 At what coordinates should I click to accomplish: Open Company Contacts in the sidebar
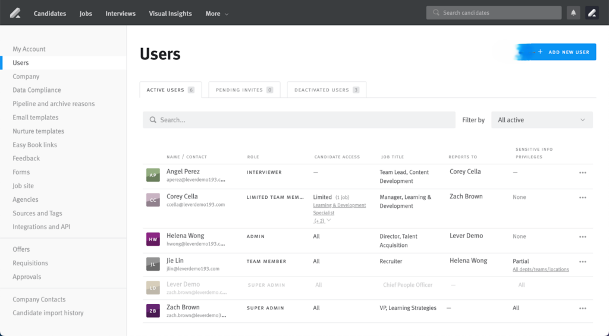click(39, 299)
